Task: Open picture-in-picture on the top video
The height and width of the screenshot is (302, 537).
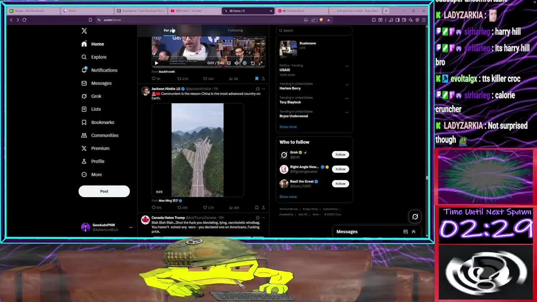Action: 253,63
